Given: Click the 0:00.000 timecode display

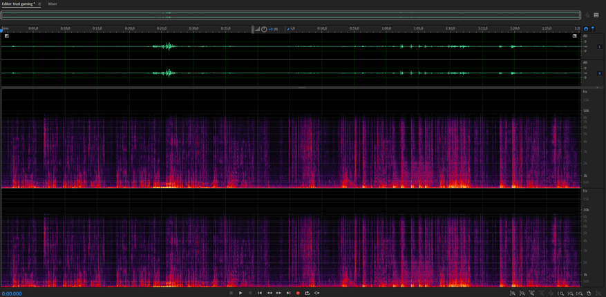Looking at the screenshot, I should coord(12,294).
